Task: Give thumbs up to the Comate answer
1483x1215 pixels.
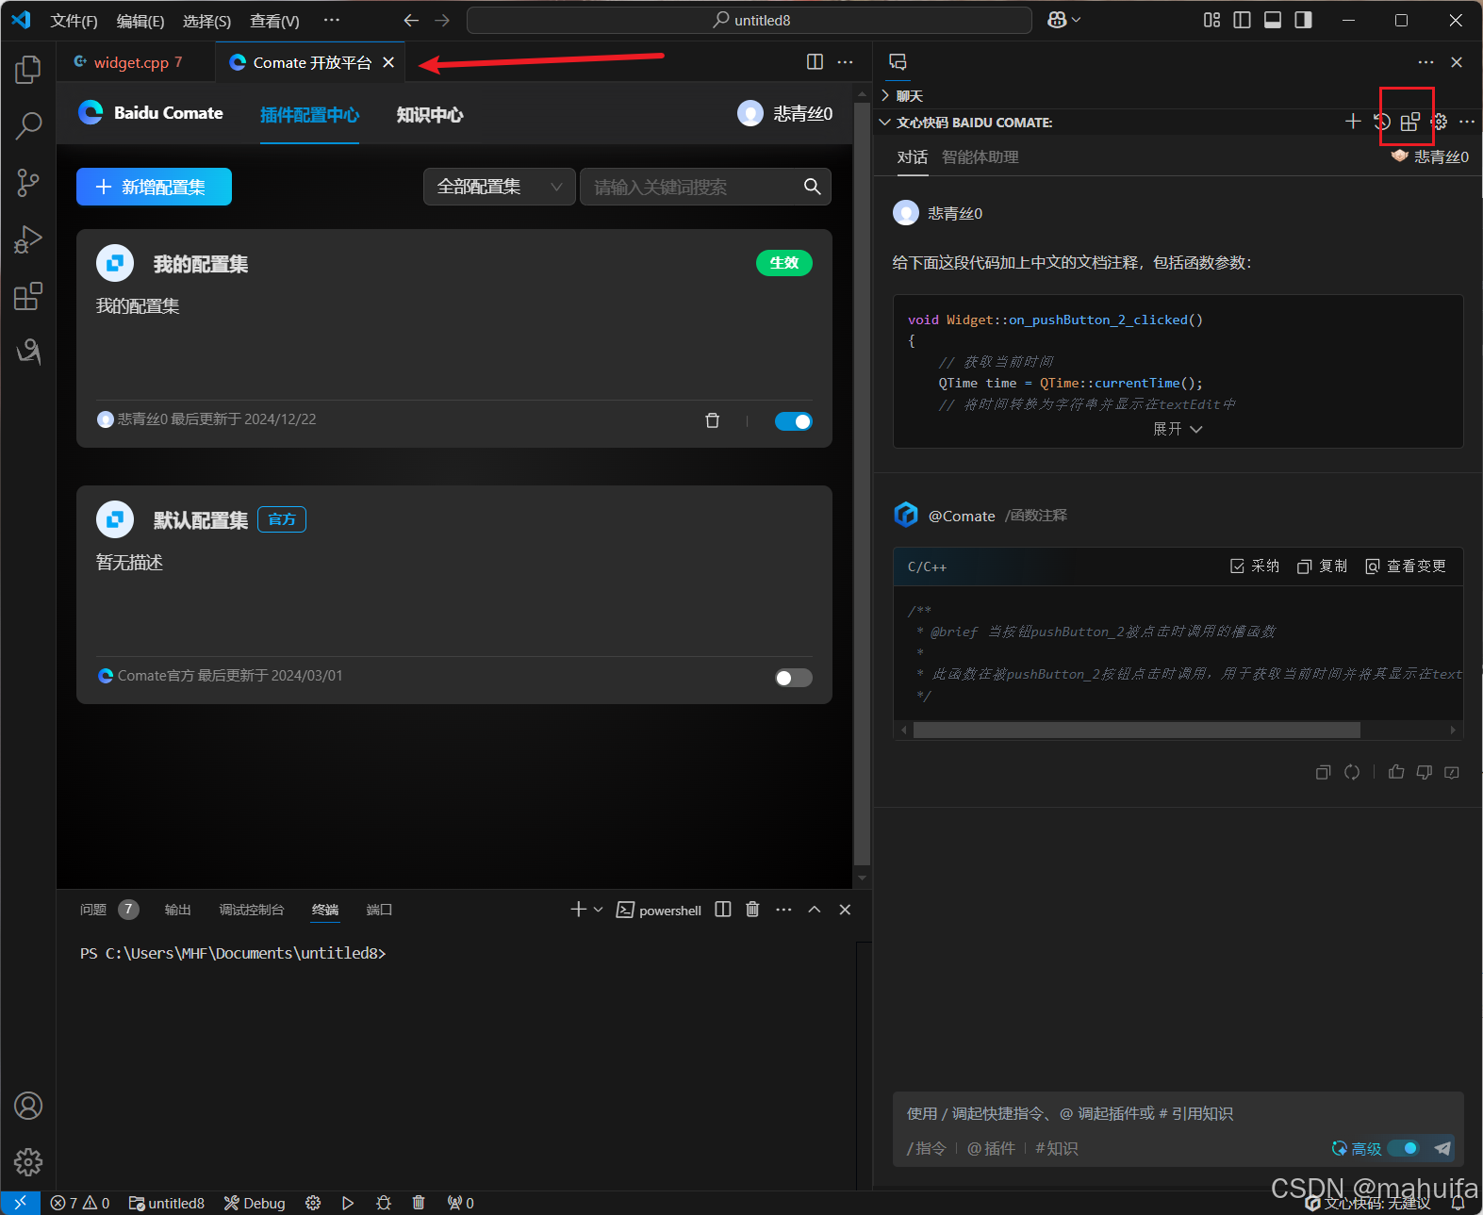Action: pos(1396,772)
